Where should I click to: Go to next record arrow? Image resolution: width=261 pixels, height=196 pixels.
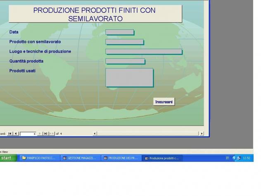pyautogui.click(x=40, y=134)
